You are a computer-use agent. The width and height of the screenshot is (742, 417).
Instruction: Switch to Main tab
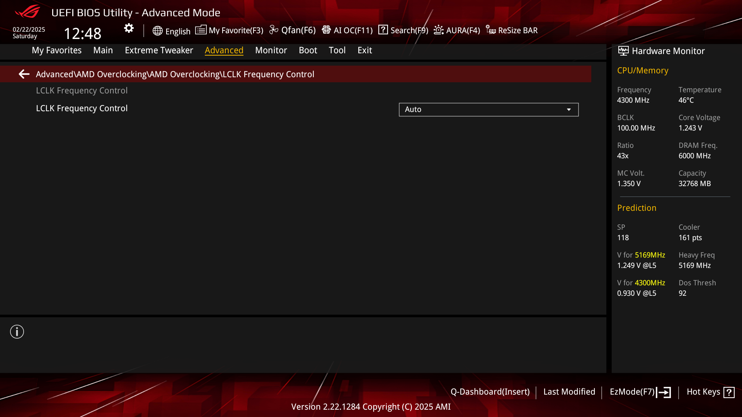coord(103,50)
